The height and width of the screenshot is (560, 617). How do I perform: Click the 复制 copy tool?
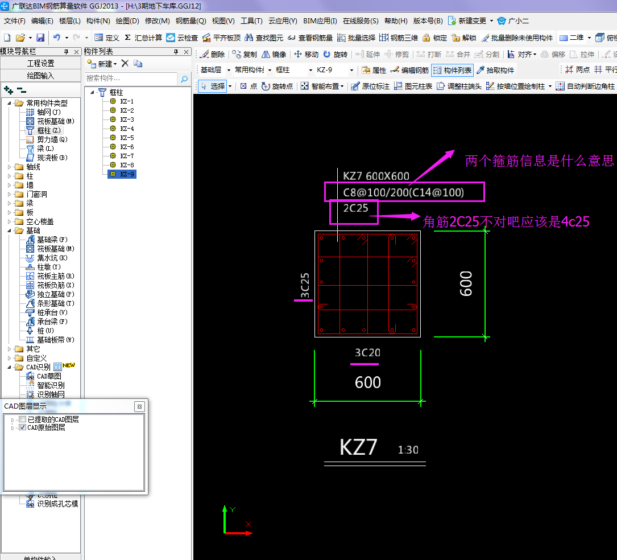[x=245, y=54]
